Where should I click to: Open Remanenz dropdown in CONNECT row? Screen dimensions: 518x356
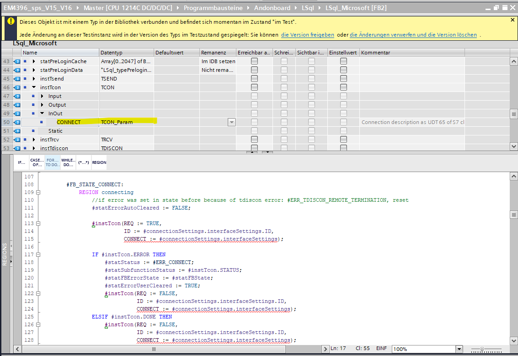click(x=232, y=122)
